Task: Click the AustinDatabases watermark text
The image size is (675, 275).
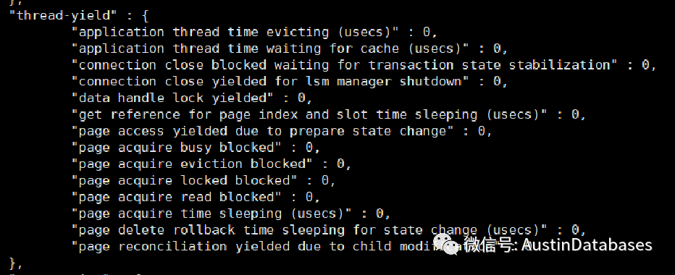Action: coord(587,245)
